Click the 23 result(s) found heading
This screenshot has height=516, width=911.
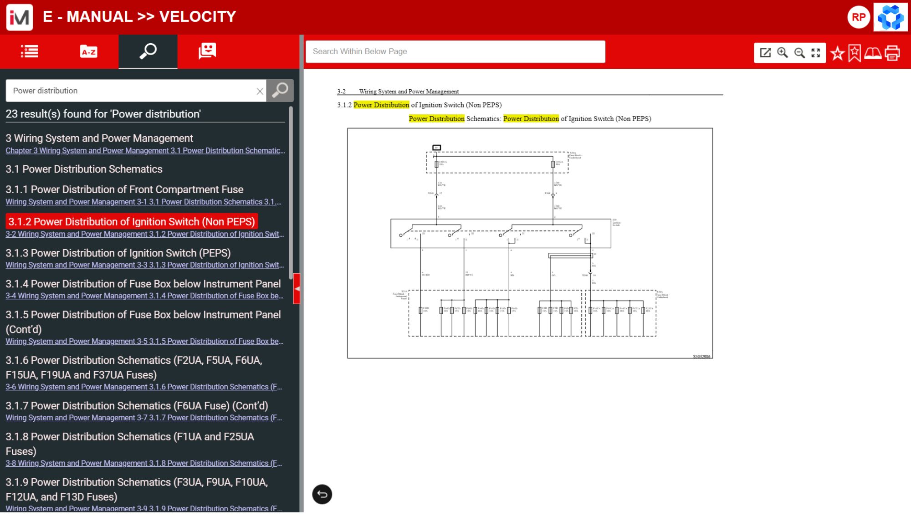(x=103, y=115)
